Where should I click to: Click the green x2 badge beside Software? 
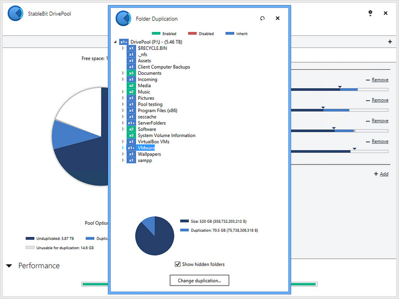(131, 129)
